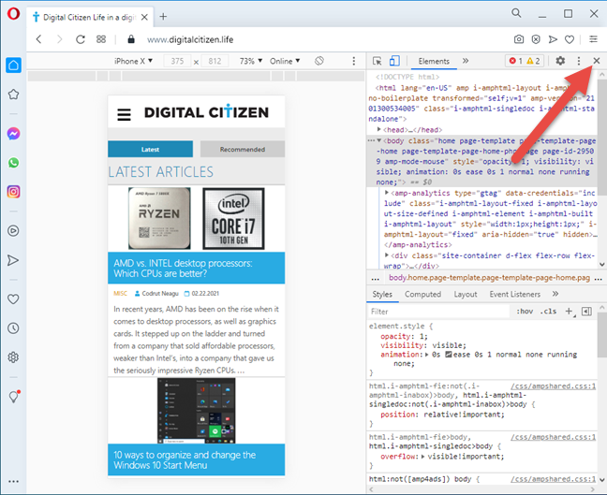Open the 73% zoom dropdown
This screenshot has height=495, width=607.
247,61
